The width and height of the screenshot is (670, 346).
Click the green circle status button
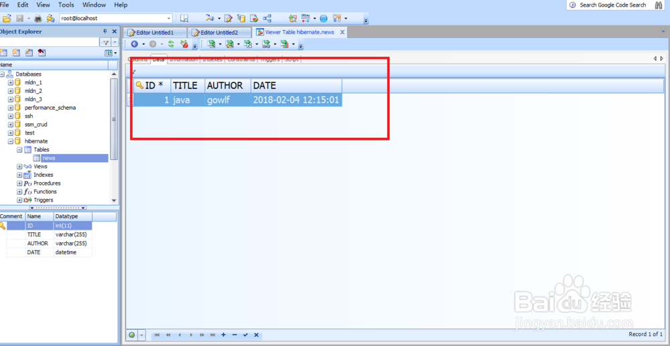click(132, 335)
